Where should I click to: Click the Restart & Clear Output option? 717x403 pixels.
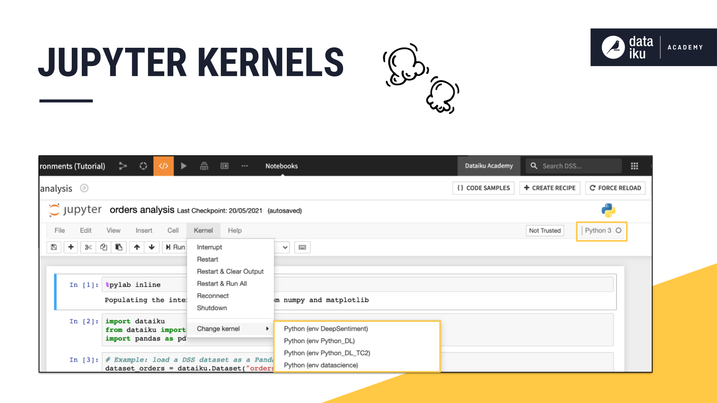[x=230, y=271]
